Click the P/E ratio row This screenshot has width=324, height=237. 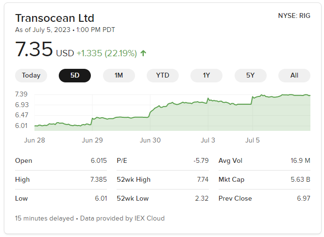coord(163,160)
